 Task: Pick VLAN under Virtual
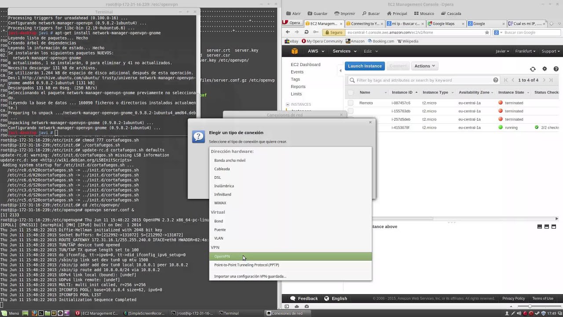tap(290, 238)
